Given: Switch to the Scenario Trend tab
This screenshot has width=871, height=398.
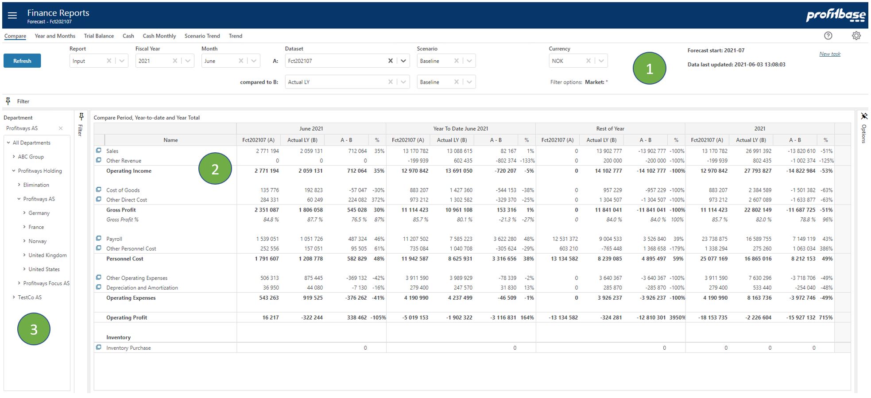Looking at the screenshot, I should point(202,36).
